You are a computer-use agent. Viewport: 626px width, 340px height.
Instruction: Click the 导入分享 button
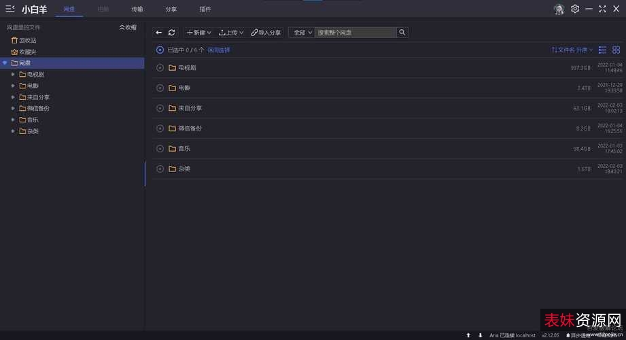266,33
